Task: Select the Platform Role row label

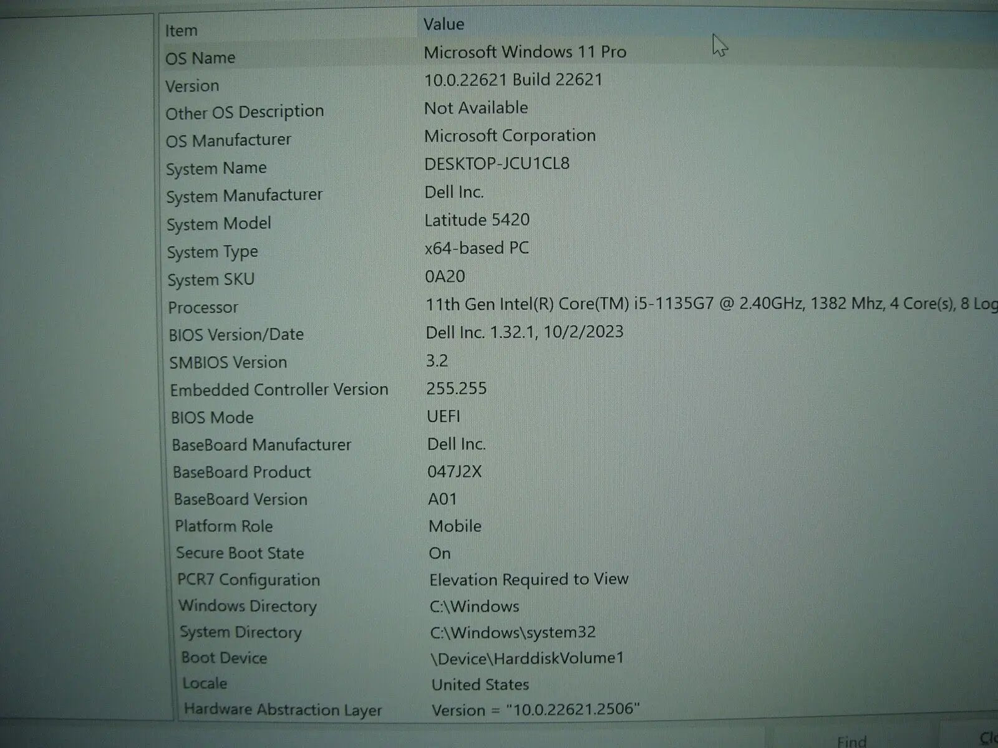Action: 223,527
